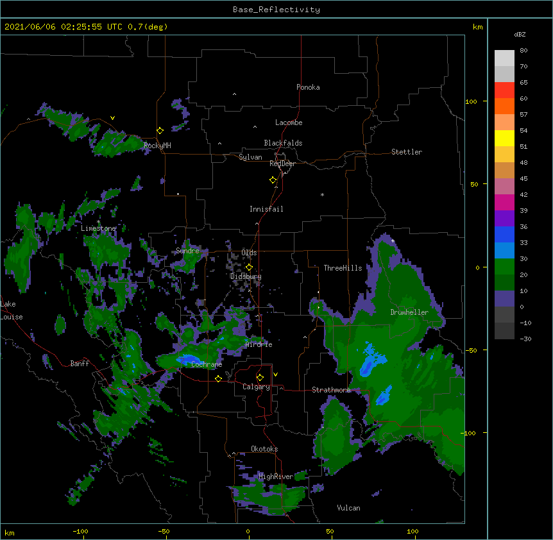Screen dimensions: 553x540
Task: Click the Lacombe city label
Action: [289, 122]
